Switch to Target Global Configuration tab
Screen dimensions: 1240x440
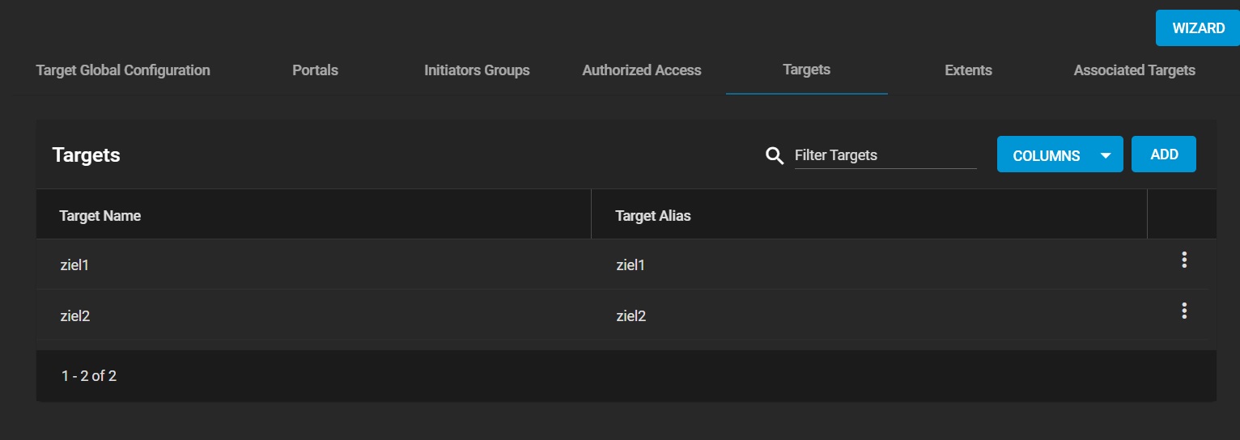pyautogui.click(x=123, y=70)
